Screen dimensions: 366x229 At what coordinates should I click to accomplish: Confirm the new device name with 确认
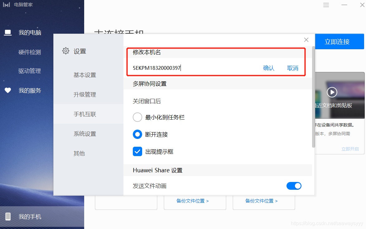269,68
